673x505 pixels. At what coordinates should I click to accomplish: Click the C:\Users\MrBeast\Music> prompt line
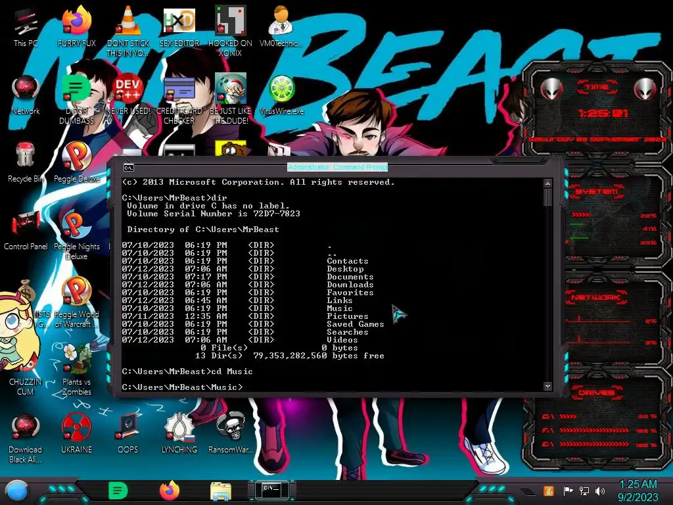coord(183,387)
